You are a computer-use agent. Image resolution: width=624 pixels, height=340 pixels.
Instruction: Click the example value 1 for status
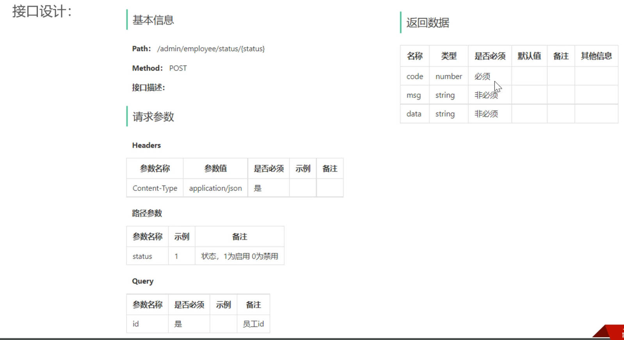182,256
